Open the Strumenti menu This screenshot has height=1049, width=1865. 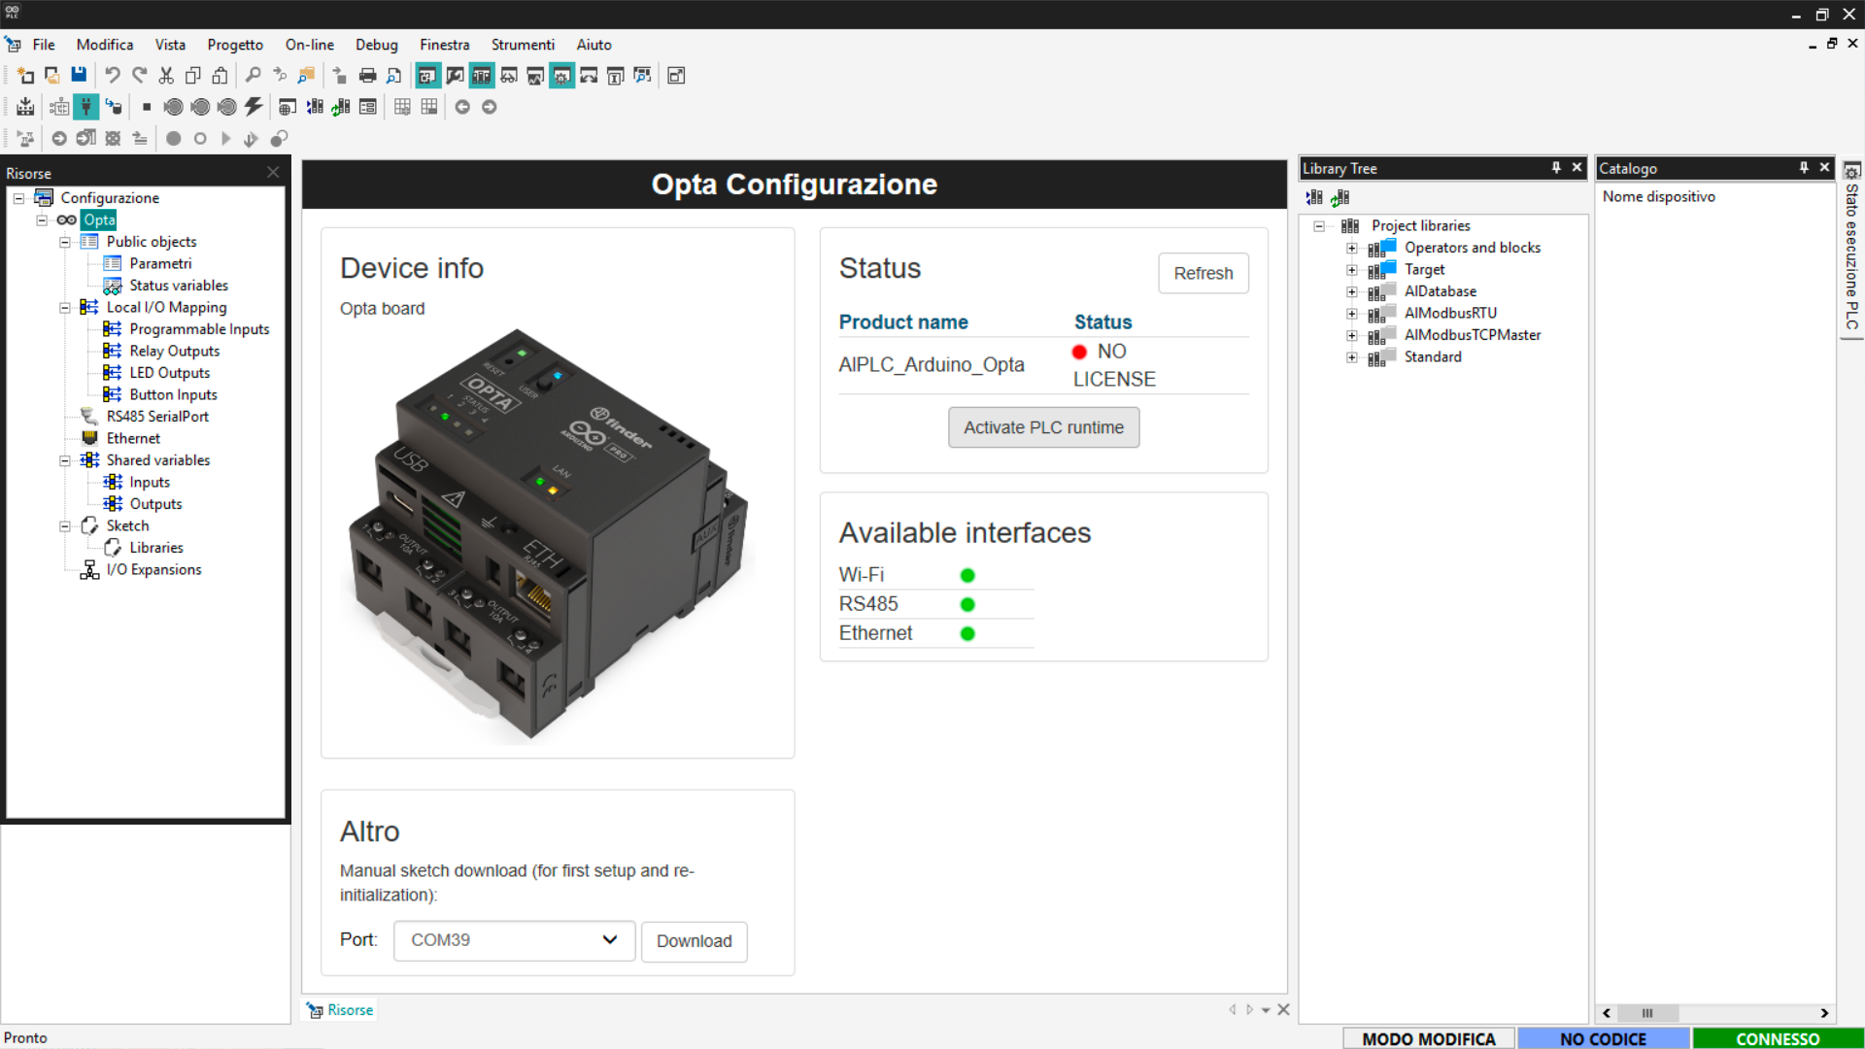click(x=522, y=45)
